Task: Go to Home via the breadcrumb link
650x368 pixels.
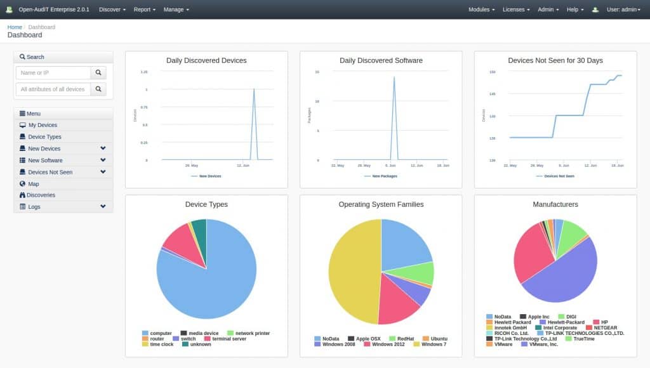Action: click(x=15, y=27)
